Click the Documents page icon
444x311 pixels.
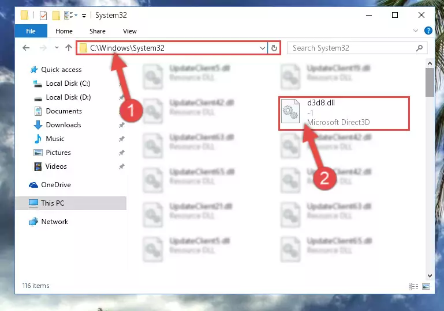(x=38, y=111)
